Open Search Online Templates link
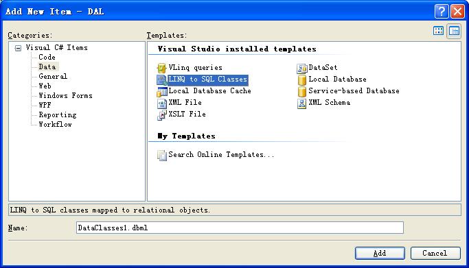This screenshot has height=268, width=469. click(x=221, y=155)
